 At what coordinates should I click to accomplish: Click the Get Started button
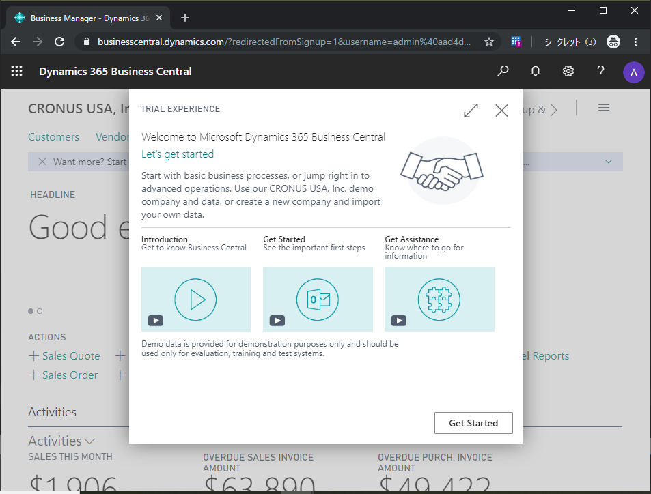coord(473,423)
